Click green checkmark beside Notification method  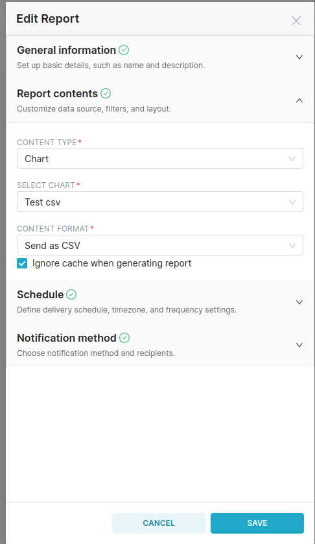(124, 338)
